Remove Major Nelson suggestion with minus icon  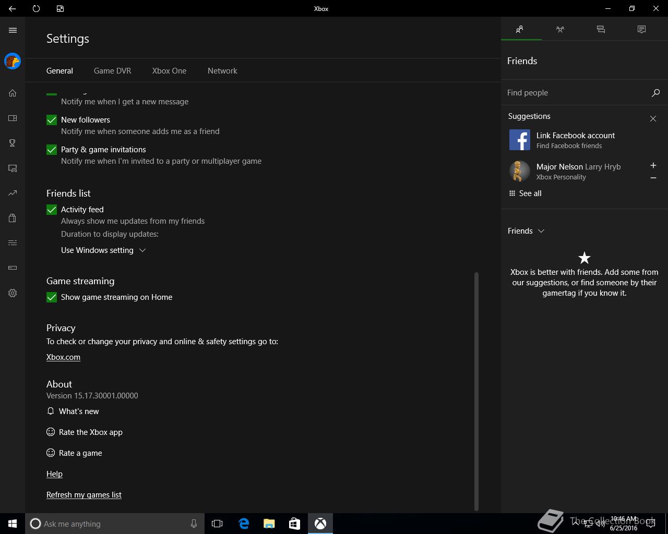[x=653, y=178]
